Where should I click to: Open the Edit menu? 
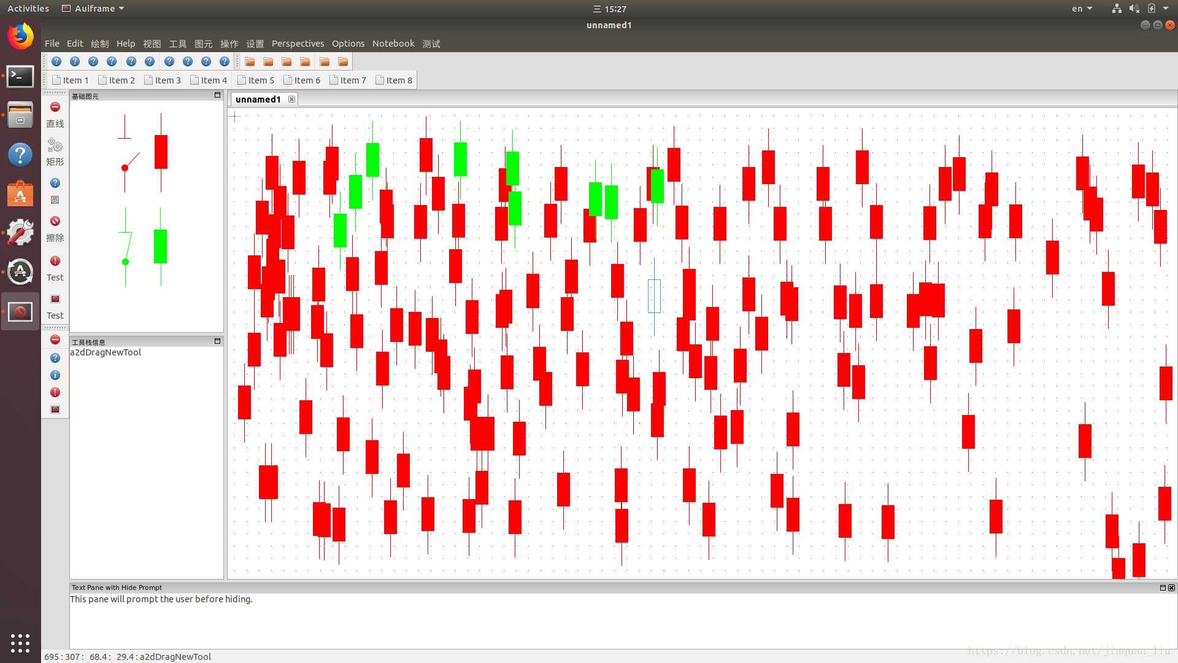pos(75,44)
